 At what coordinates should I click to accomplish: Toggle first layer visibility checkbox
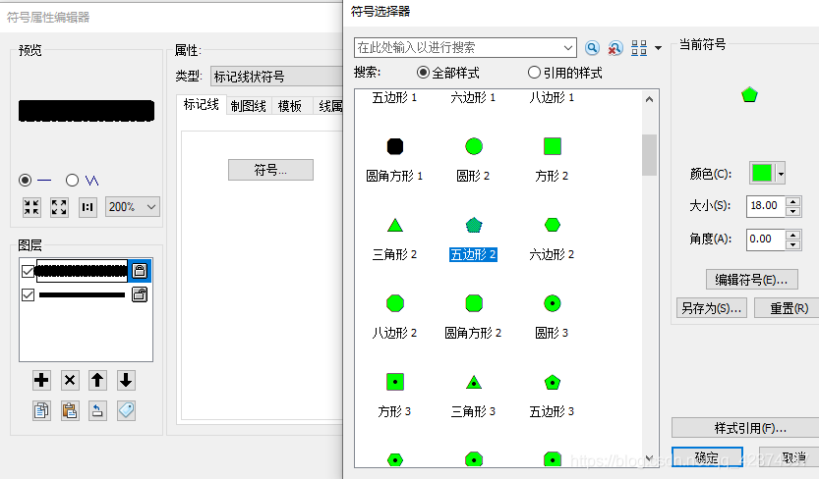tap(28, 271)
